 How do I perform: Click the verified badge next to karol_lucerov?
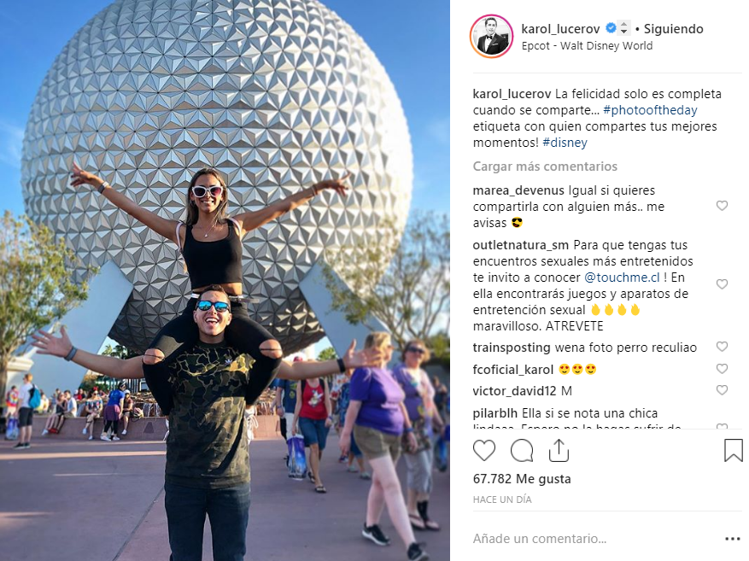[x=611, y=28]
